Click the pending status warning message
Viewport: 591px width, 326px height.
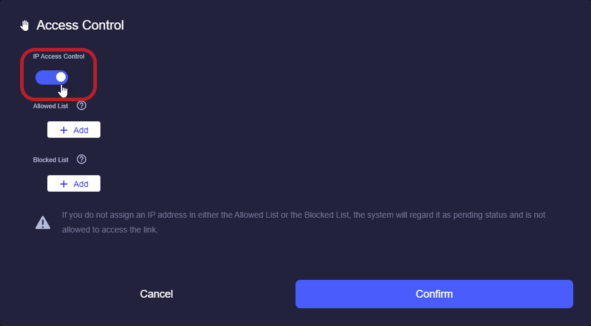(303, 222)
